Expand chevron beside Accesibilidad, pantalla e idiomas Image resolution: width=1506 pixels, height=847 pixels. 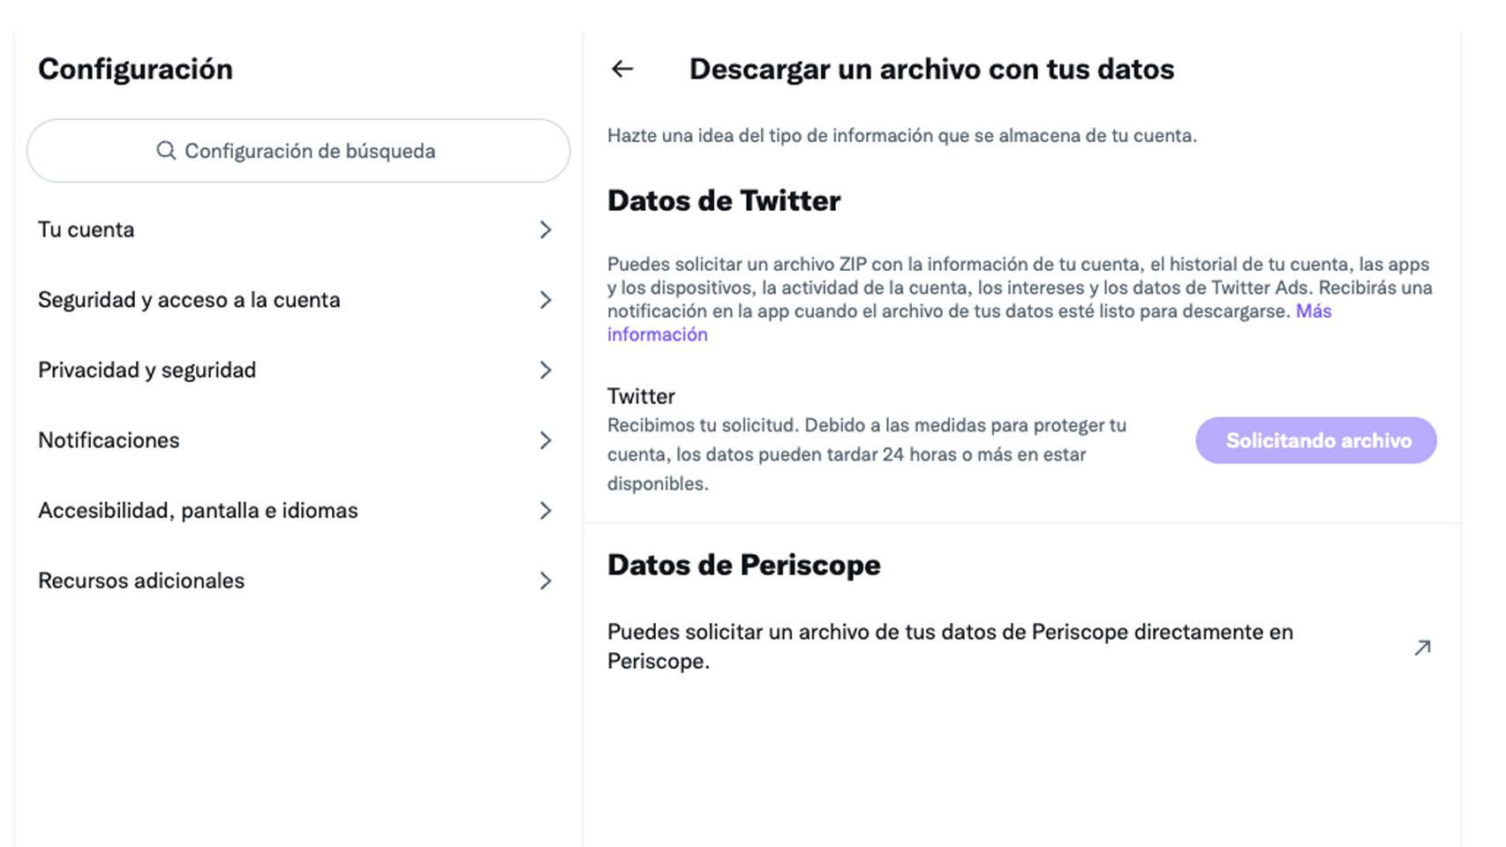[x=546, y=511]
